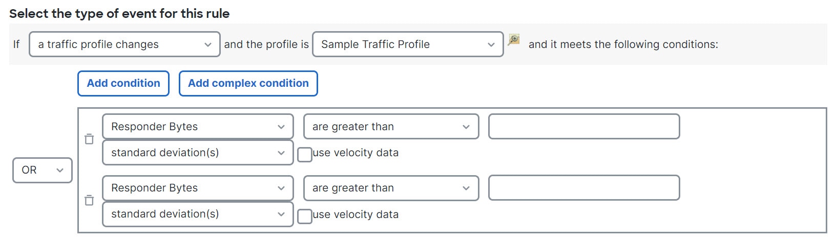Focus the second condition's value field
This screenshot has width=836, height=241.
pyautogui.click(x=584, y=188)
